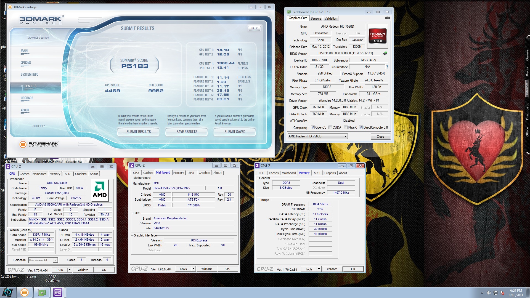Image resolution: width=530 pixels, height=298 pixels.
Task: Open the Processor #1 selection dropdown
Action: pyautogui.click(x=43, y=260)
